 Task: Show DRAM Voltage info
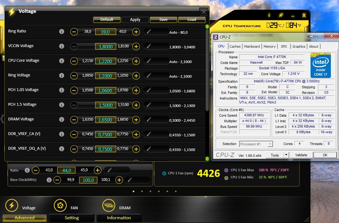point(62,119)
